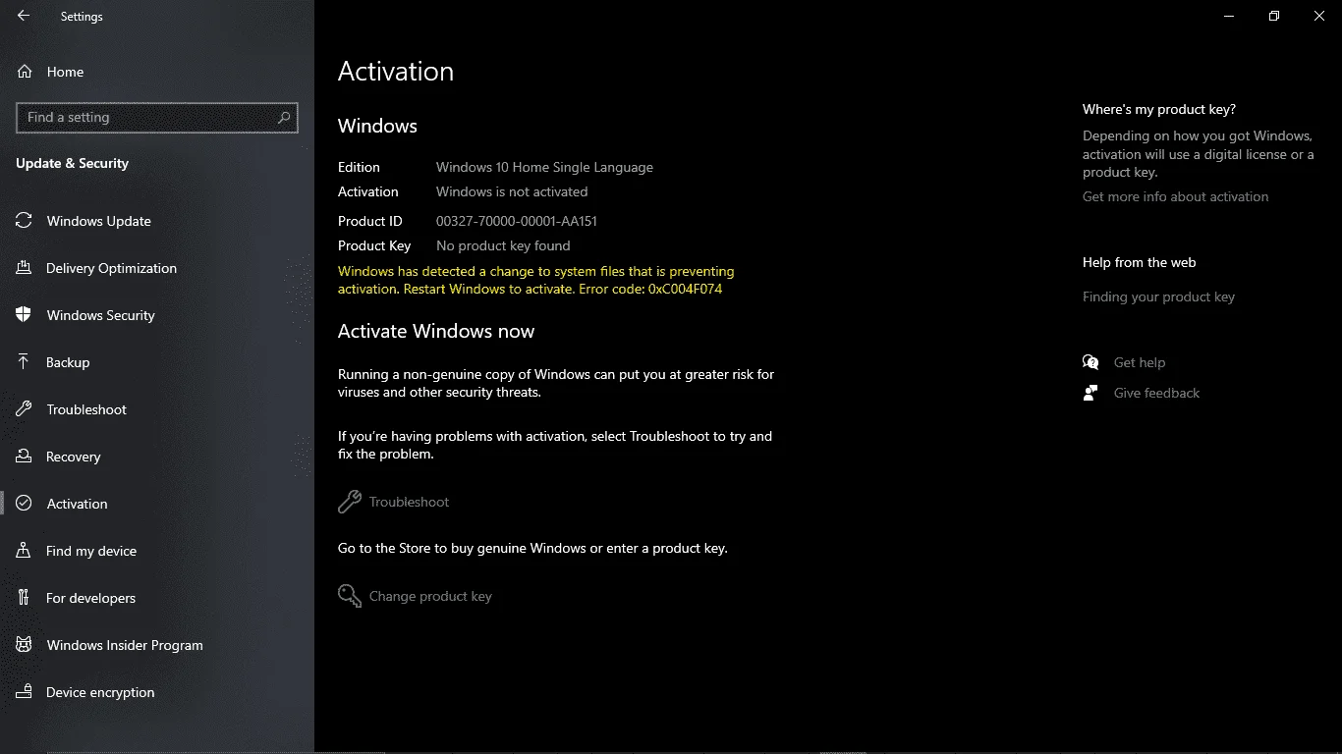Click the Recovery icon
The width and height of the screenshot is (1342, 754).
tap(25, 457)
